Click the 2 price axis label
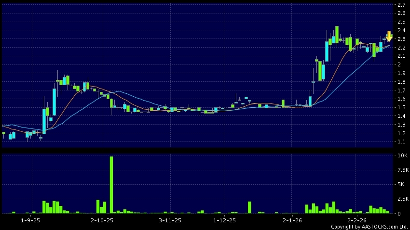Viewport: 410px width, 230px height. click(399, 65)
